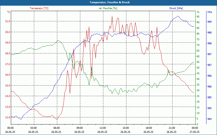The height and width of the screenshot is (135, 217).
Task: Click the '20,0' temperature tick label
Action: [x=8, y=32]
